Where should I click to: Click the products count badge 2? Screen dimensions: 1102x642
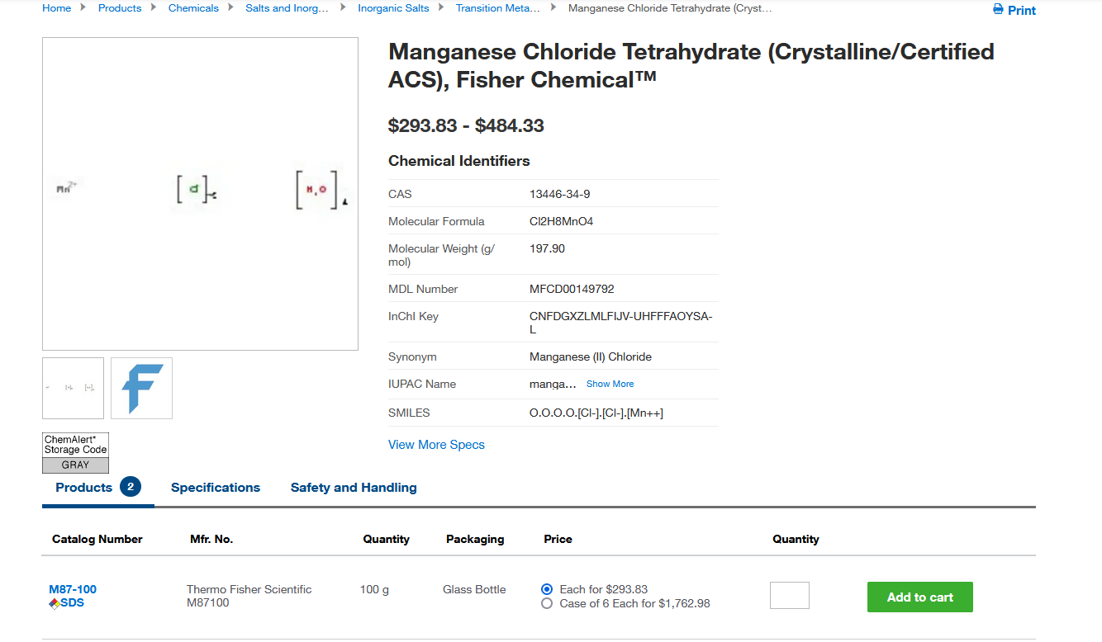(x=131, y=487)
